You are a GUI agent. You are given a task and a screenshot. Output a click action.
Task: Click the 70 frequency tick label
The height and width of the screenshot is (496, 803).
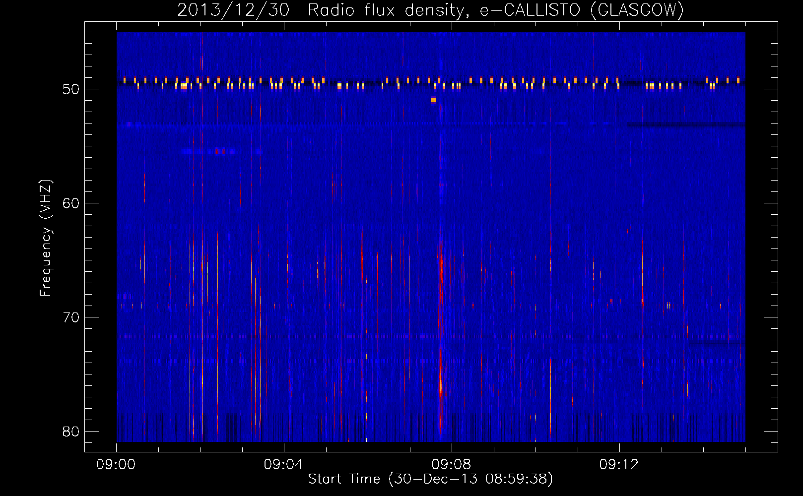point(71,317)
